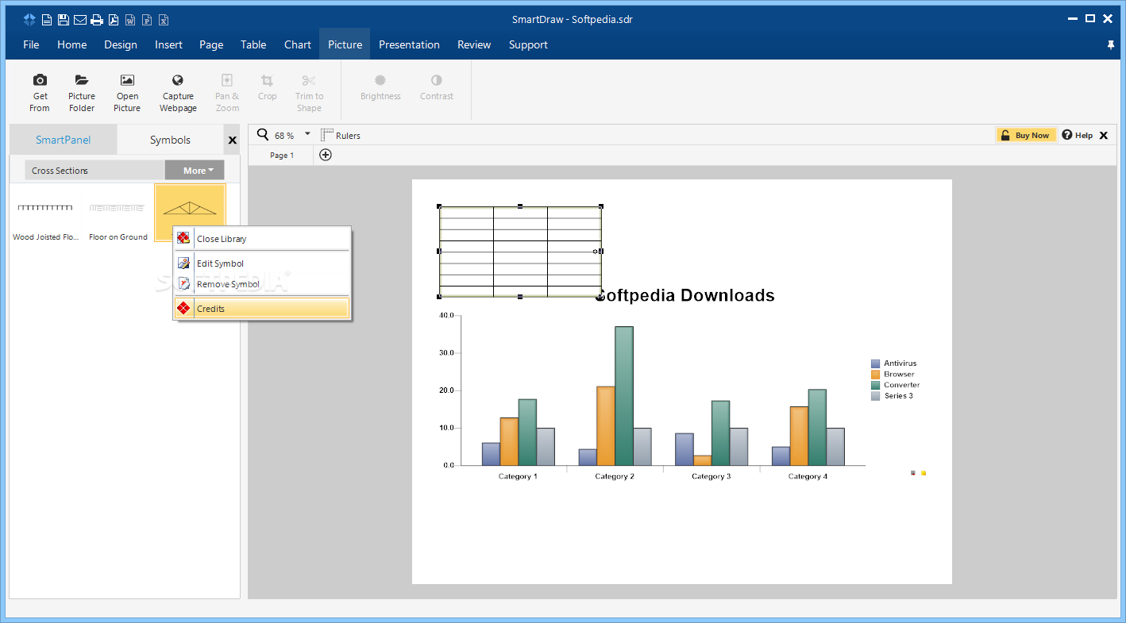Print the document with the printer icon

pos(97,20)
